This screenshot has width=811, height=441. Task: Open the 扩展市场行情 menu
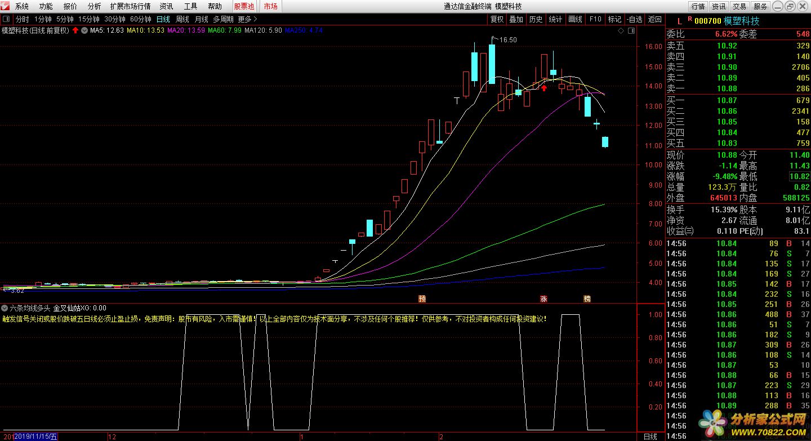130,6
